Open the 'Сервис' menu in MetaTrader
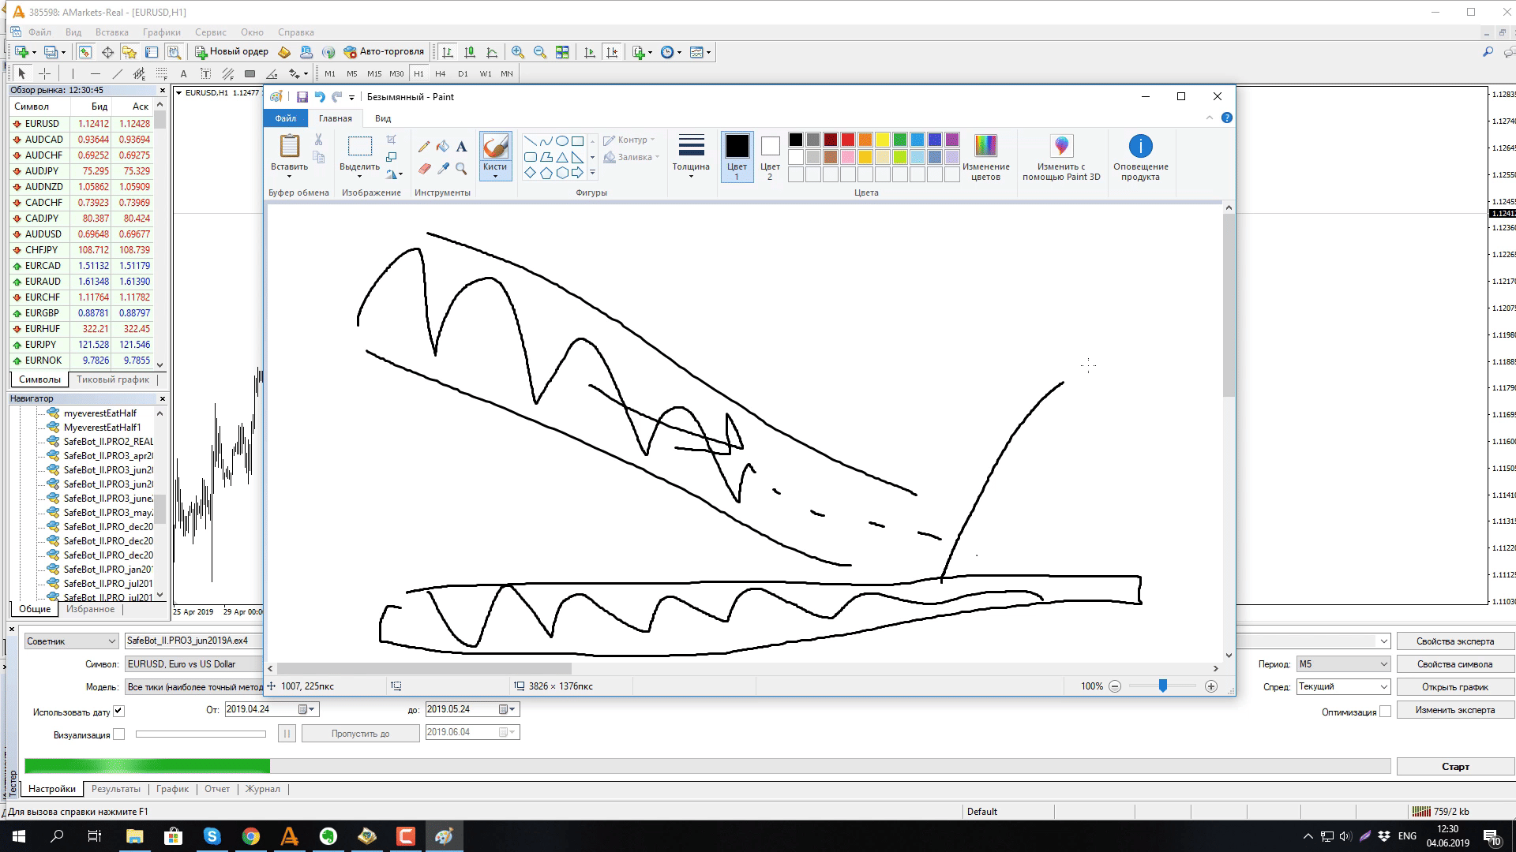Image resolution: width=1516 pixels, height=852 pixels. [211, 32]
